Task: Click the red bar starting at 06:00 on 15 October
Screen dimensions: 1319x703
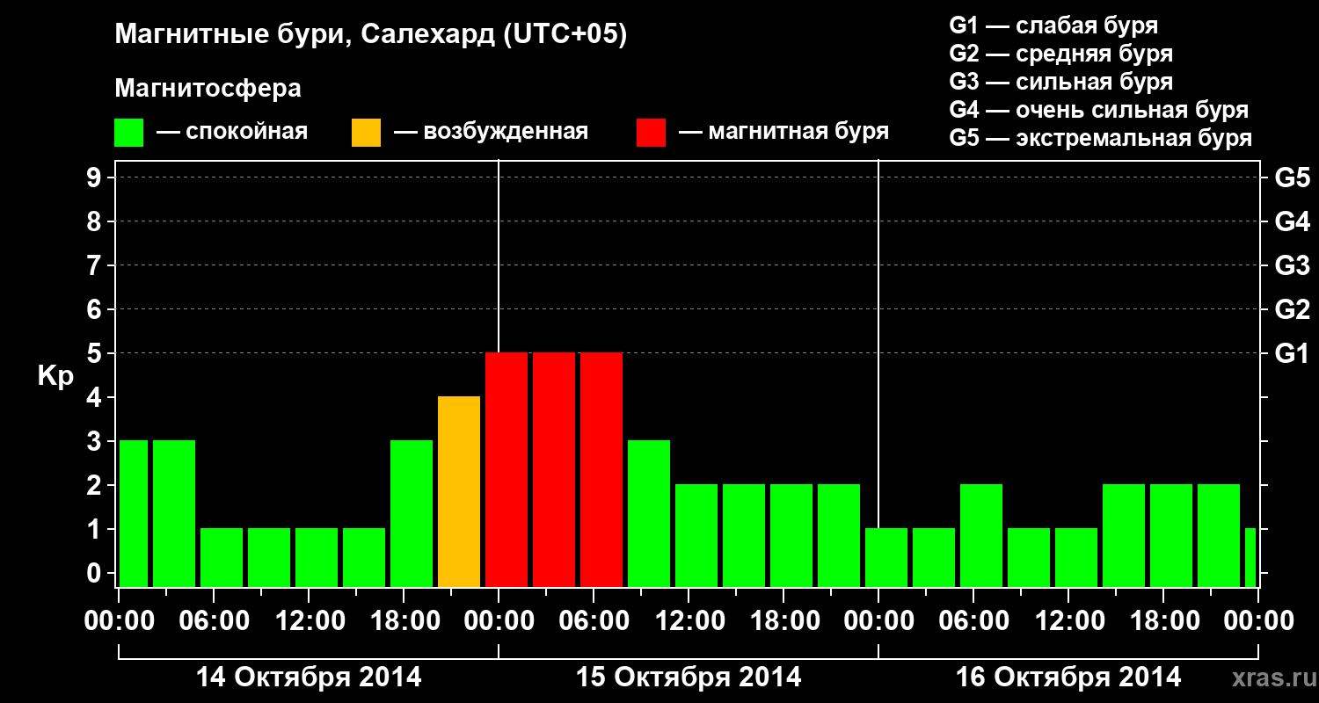Action: point(601,469)
